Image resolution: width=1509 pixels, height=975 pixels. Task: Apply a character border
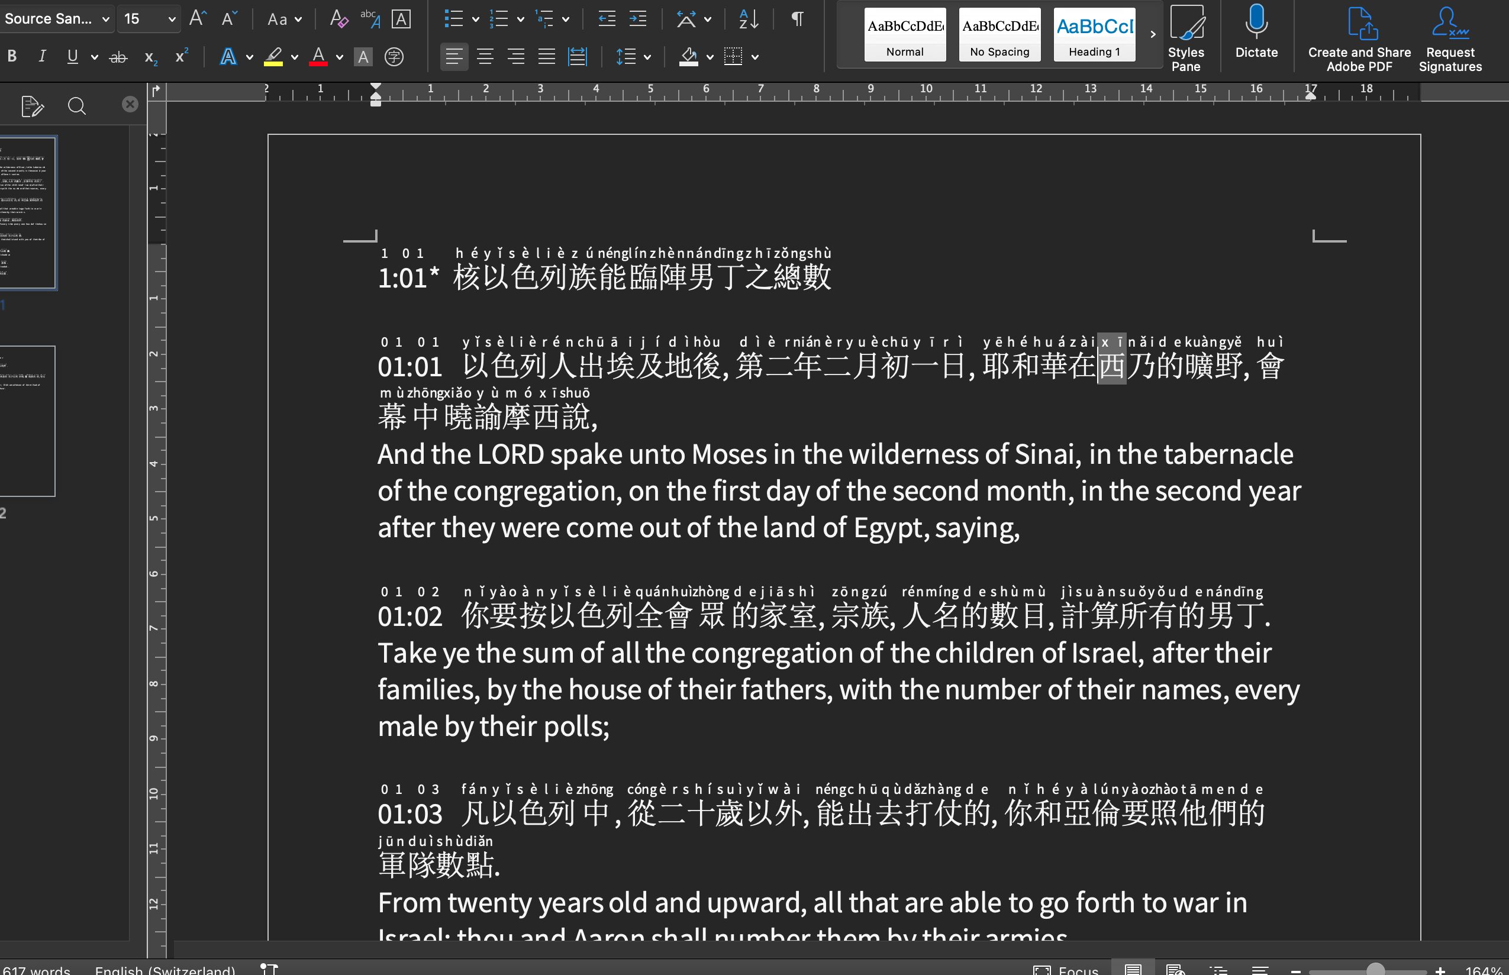(401, 18)
